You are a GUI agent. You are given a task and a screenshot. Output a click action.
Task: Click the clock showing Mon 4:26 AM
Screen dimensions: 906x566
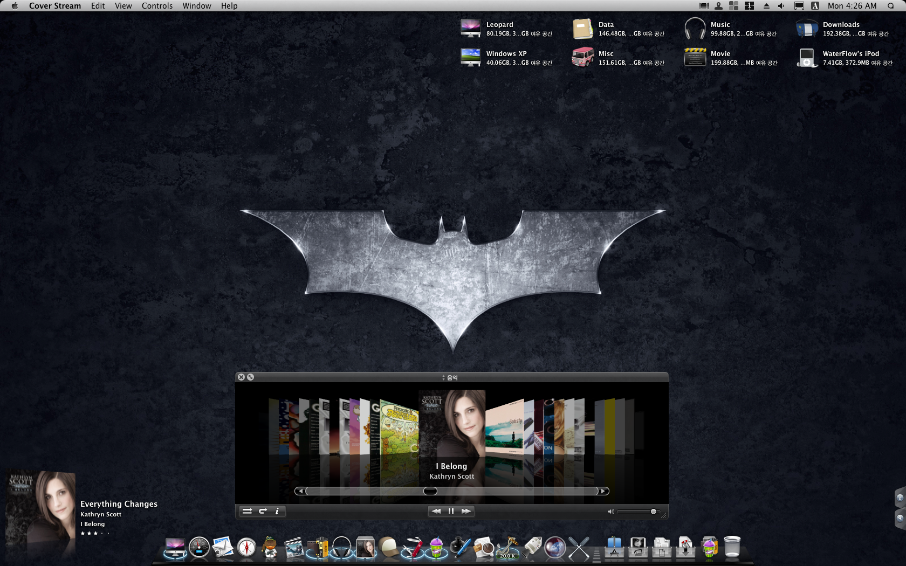tap(852, 6)
